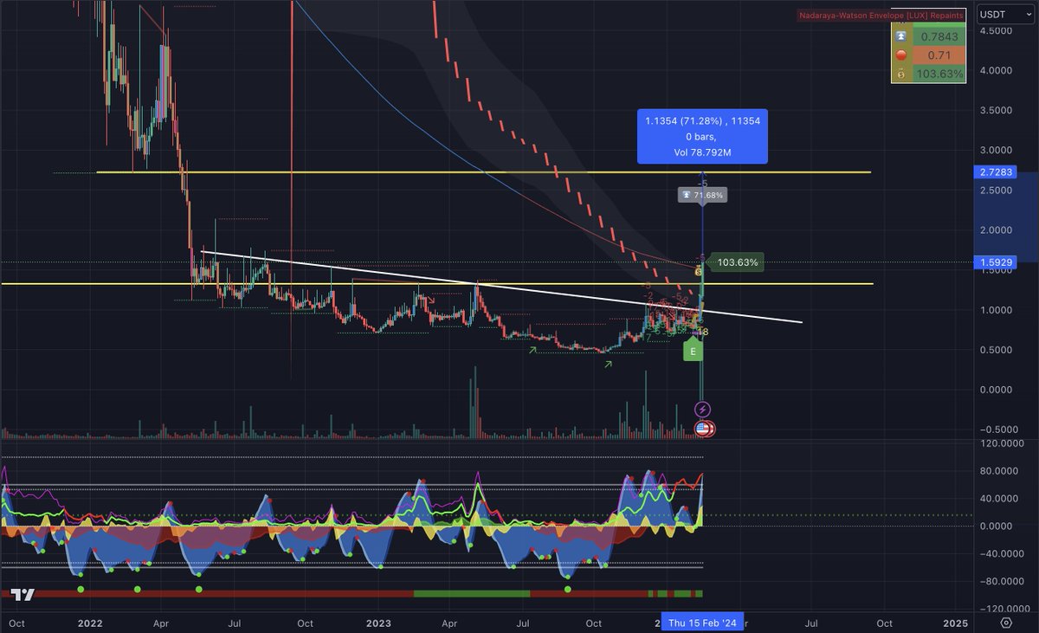Image resolution: width=1039 pixels, height=633 pixels.
Task: Select the upper yellow horizontal line
Action: (483, 172)
